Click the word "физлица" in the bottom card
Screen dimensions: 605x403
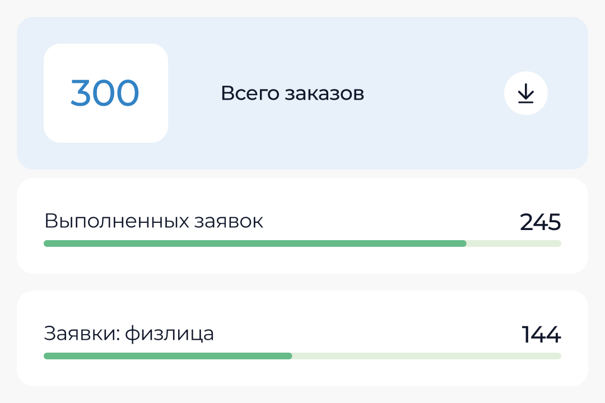pos(169,334)
